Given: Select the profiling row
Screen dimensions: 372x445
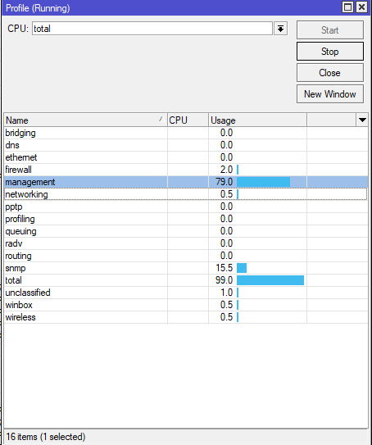Looking at the screenshot, I should (186, 219).
